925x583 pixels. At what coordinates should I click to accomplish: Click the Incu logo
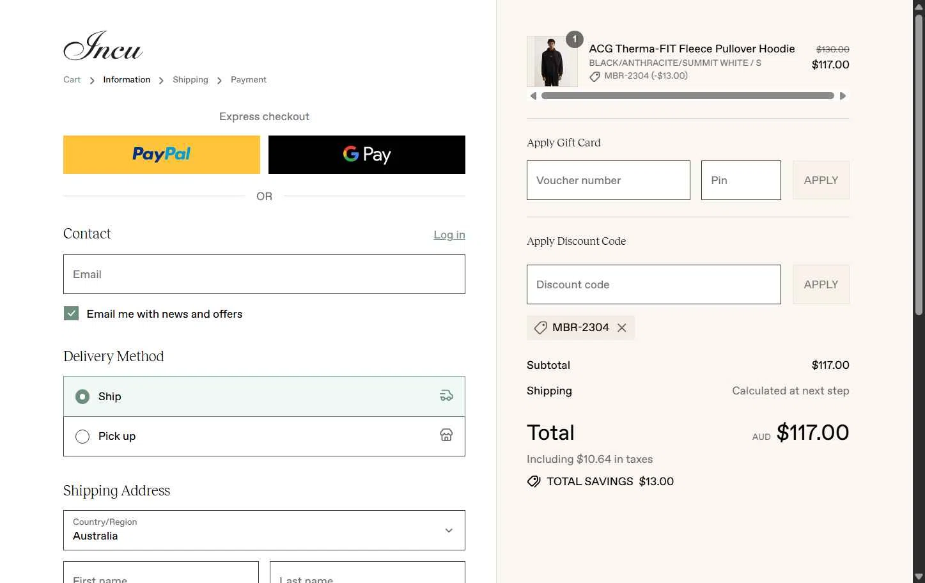point(103,46)
